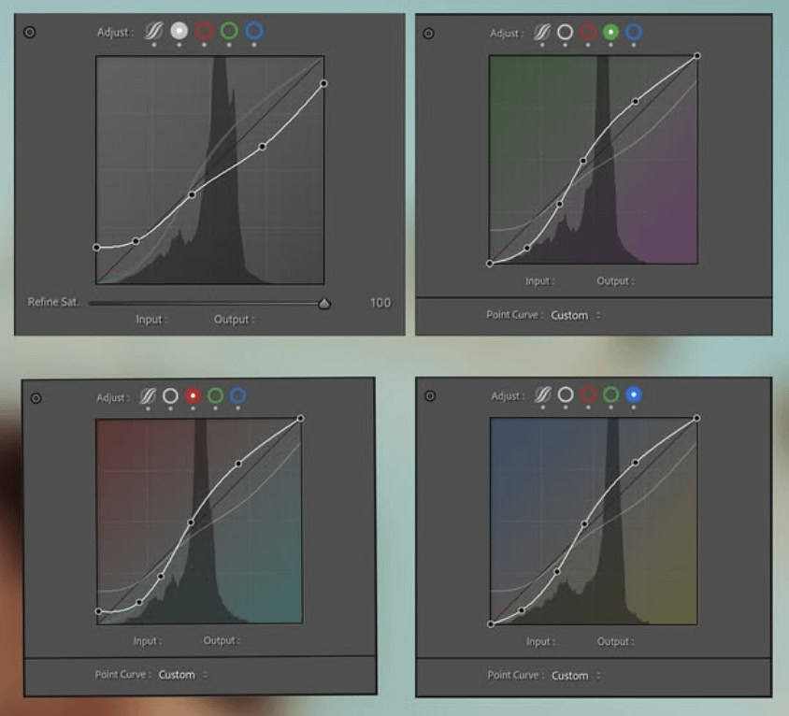The height and width of the screenshot is (716, 789).
Task: Click bottom-left endpoint of white RGB curve
Action: point(96,248)
